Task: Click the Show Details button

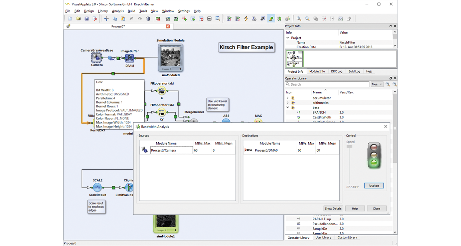Action: point(333,209)
